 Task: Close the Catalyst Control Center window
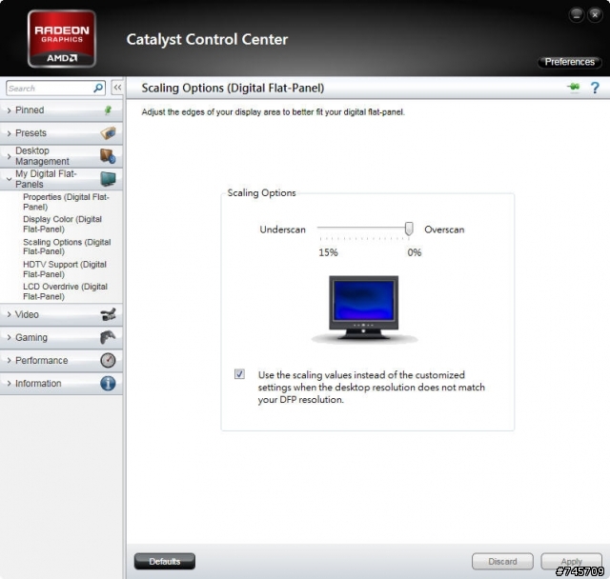pos(595,15)
